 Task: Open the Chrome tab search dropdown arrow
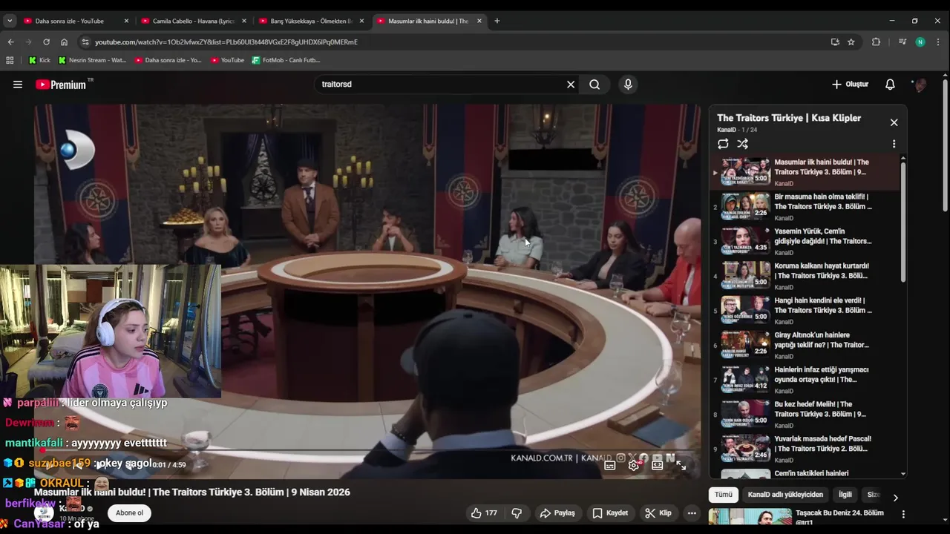[10, 21]
